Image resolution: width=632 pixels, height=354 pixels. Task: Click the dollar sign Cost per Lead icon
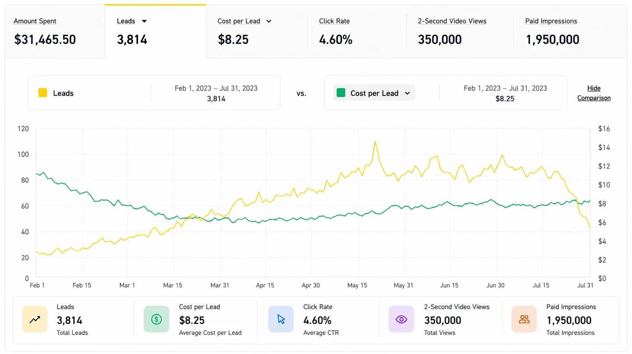click(x=156, y=320)
